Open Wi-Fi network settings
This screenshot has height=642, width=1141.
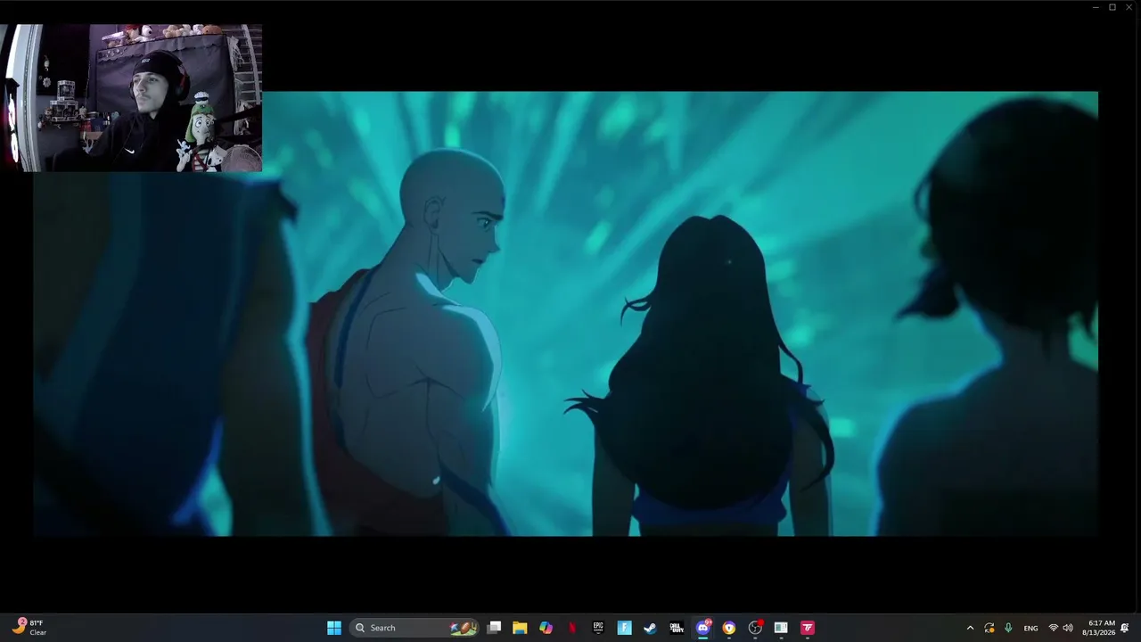click(1053, 628)
